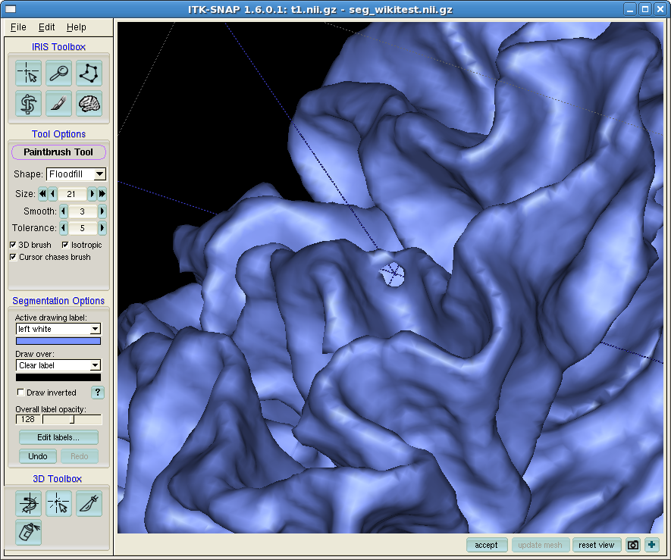
Task: Select the paintbrush tool icon
Action: [x=58, y=104]
